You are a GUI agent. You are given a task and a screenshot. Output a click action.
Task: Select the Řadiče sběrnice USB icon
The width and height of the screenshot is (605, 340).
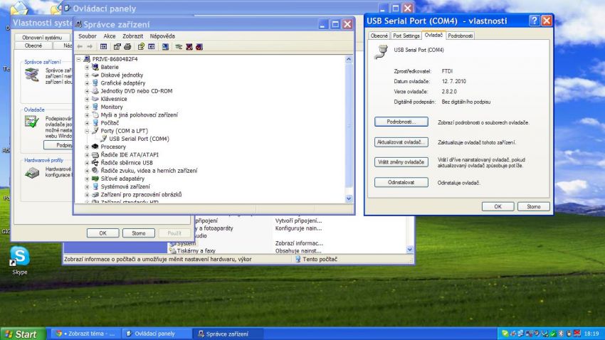[x=95, y=163]
